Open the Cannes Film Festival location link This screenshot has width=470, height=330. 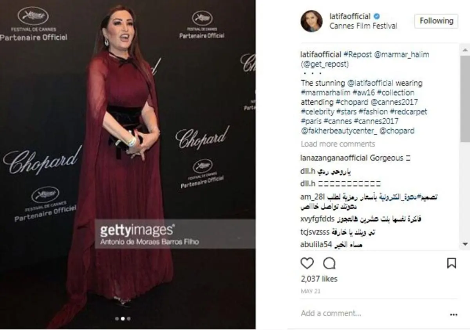click(x=363, y=26)
